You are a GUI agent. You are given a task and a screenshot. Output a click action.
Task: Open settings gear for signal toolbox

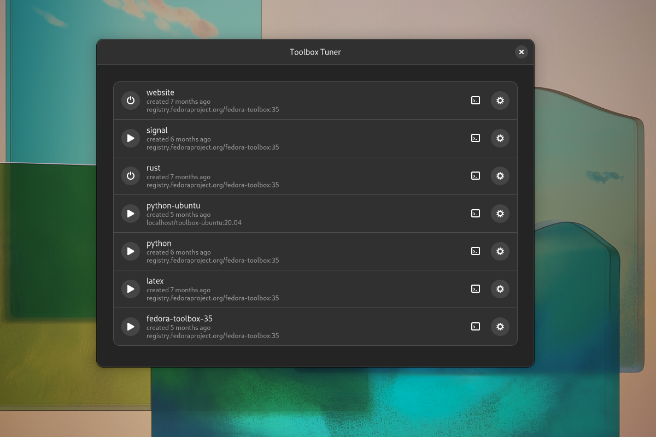(x=500, y=138)
